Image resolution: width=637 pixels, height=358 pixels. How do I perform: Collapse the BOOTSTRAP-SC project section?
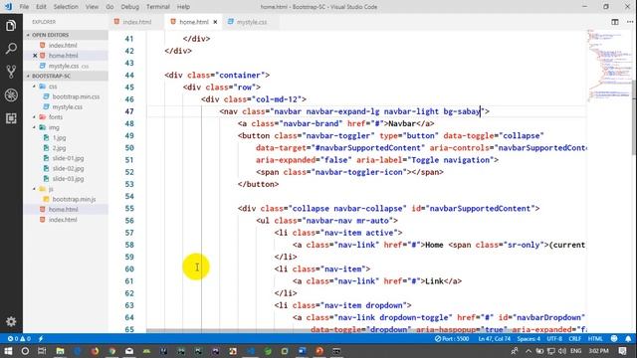point(66,76)
